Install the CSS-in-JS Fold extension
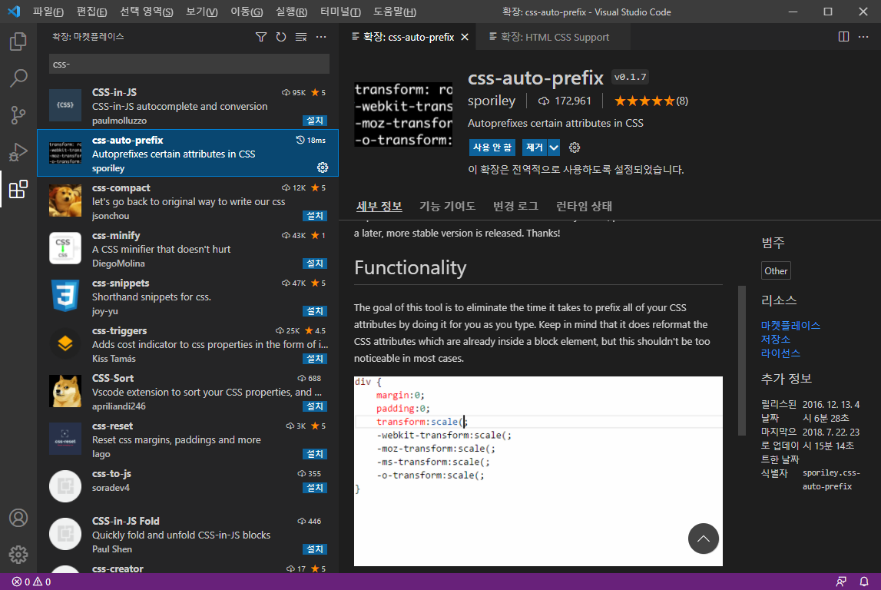 click(315, 549)
